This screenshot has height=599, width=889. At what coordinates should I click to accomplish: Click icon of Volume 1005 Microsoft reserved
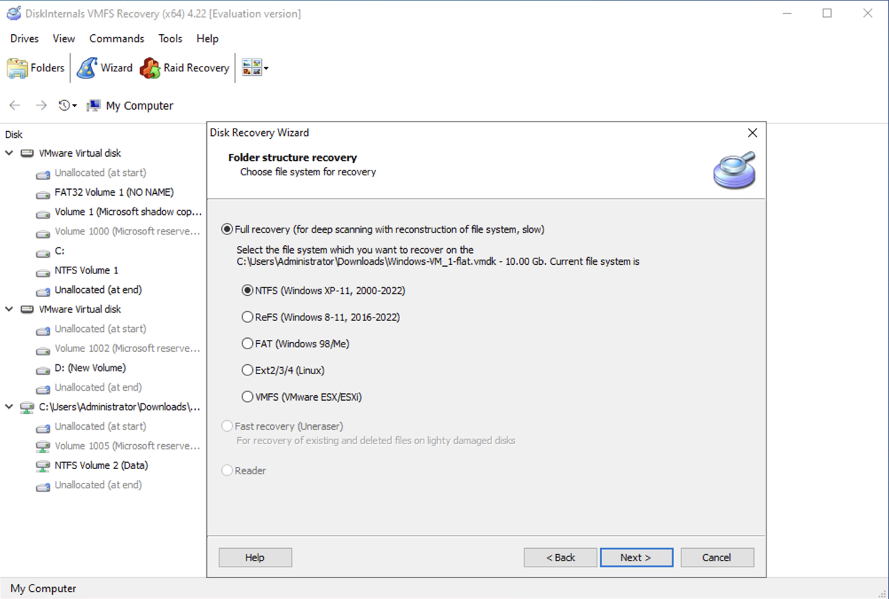coord(43,446)
